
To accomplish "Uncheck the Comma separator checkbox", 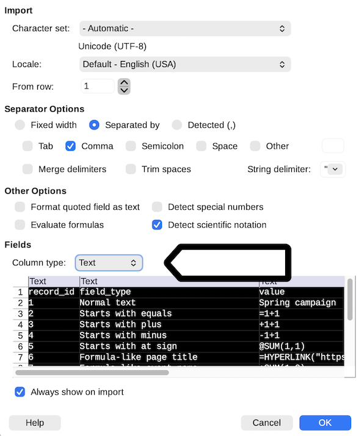I will click(70, 146).
